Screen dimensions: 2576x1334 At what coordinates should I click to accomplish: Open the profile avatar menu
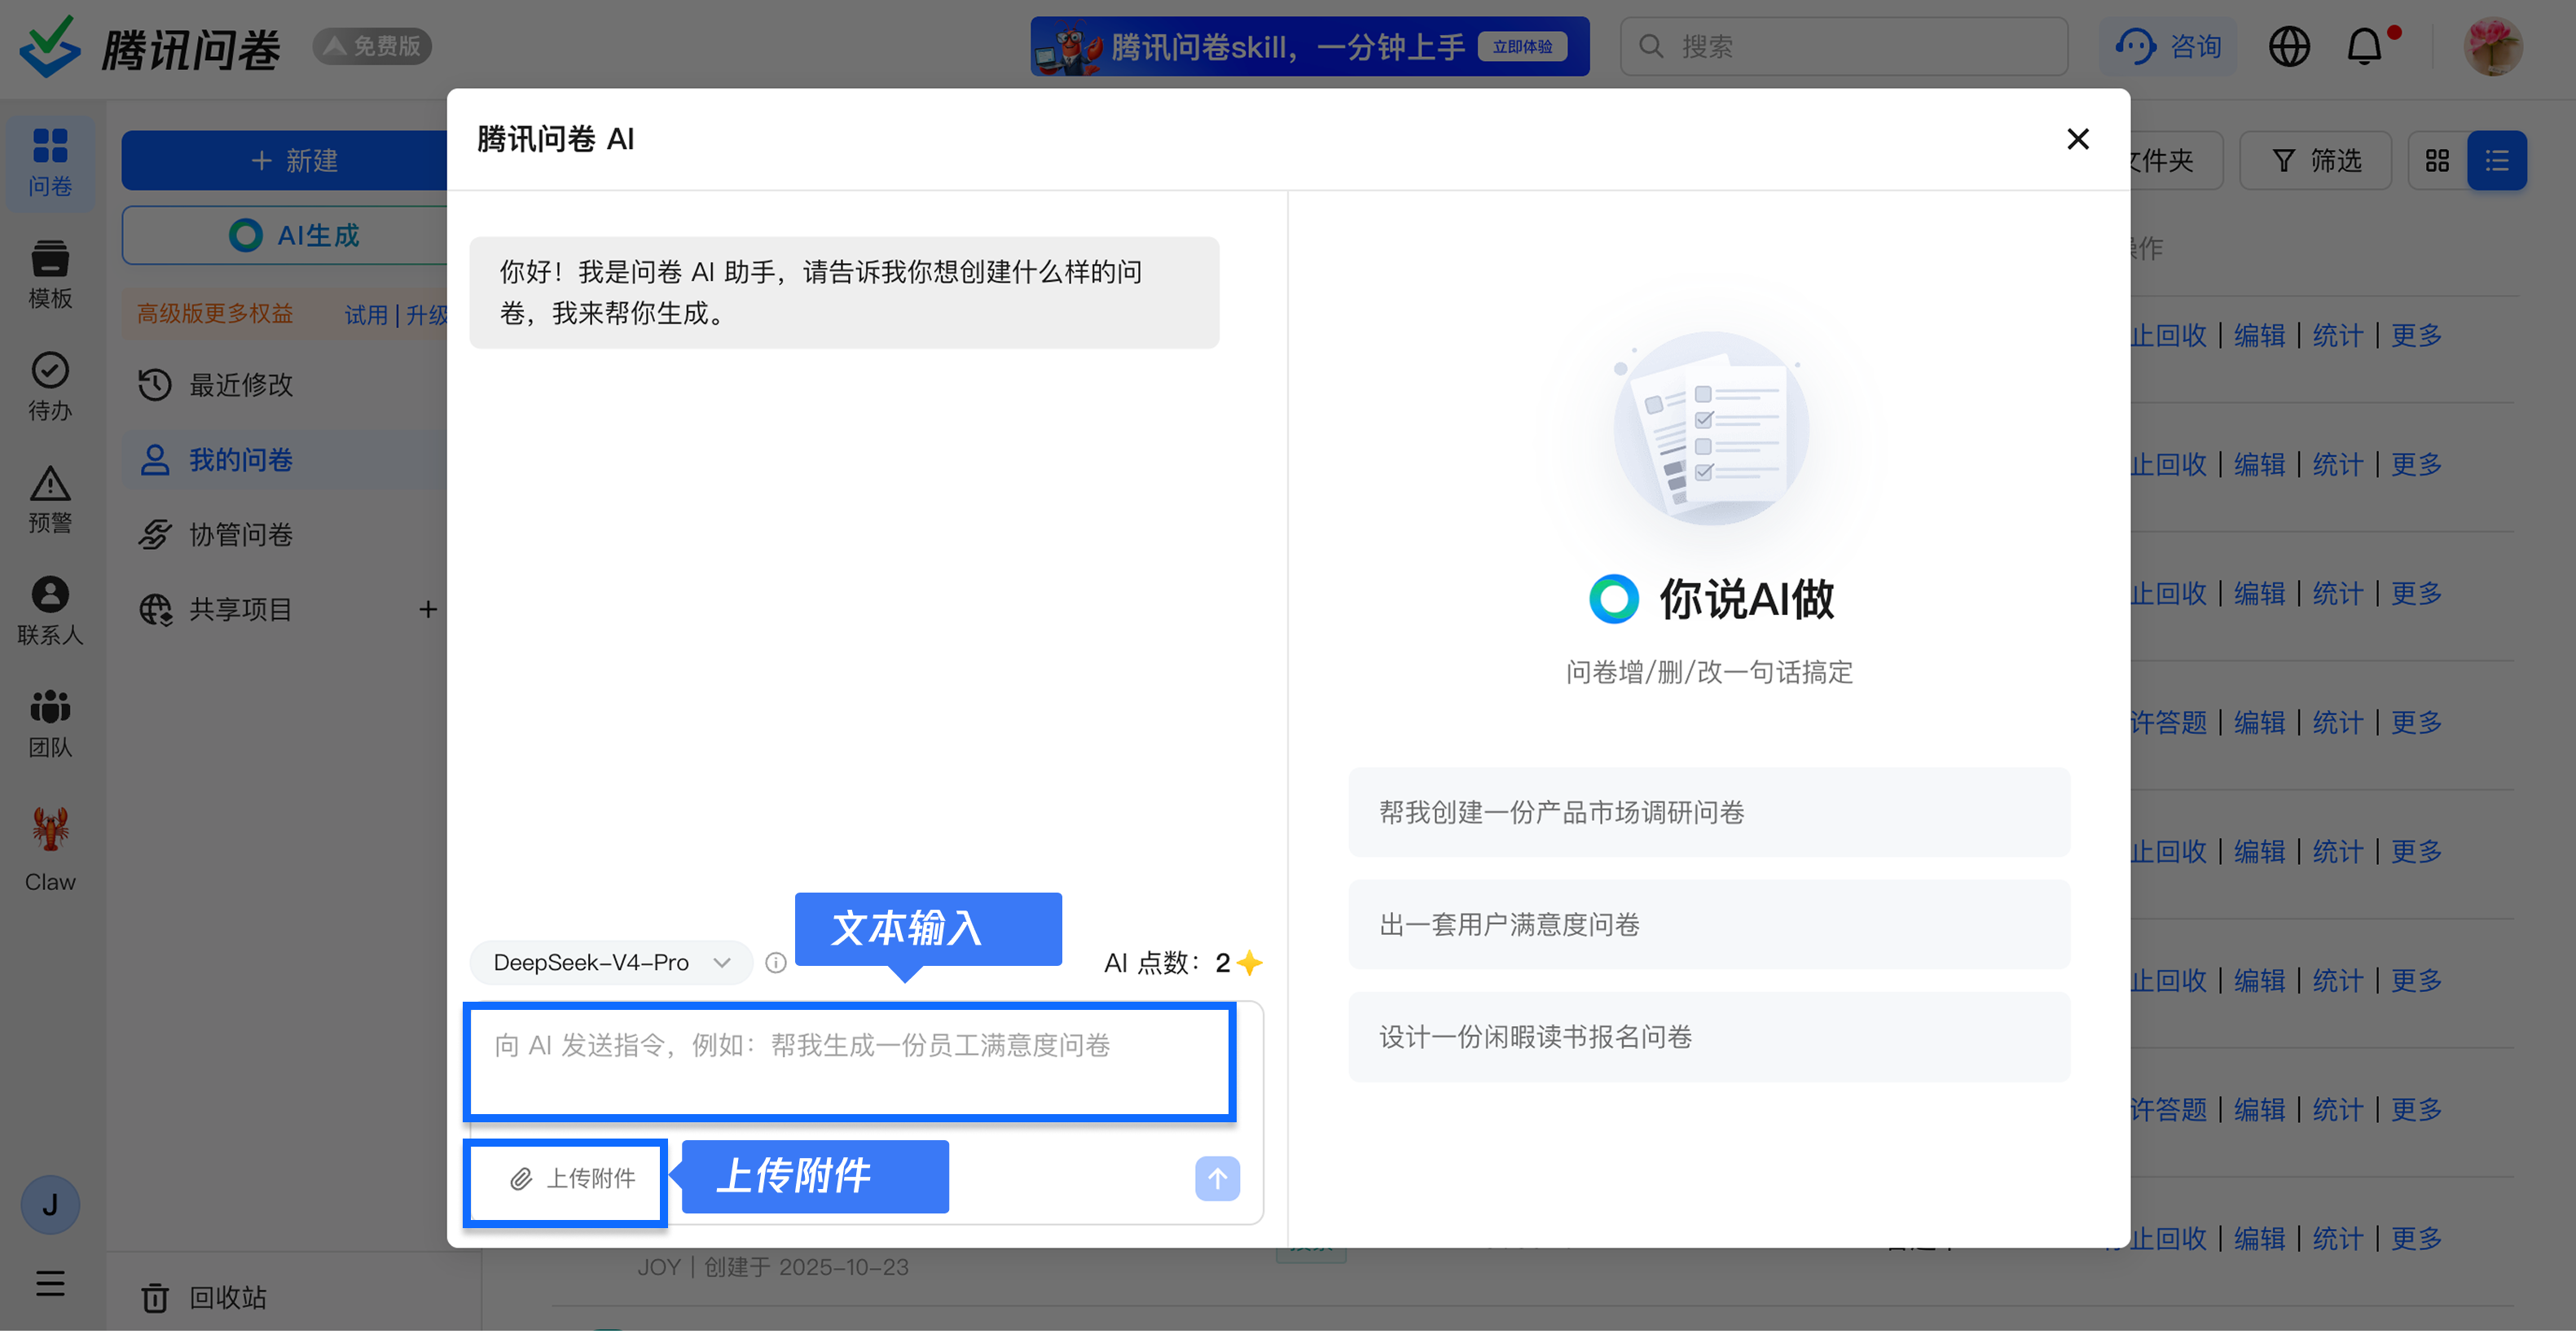click(2492, 46)
